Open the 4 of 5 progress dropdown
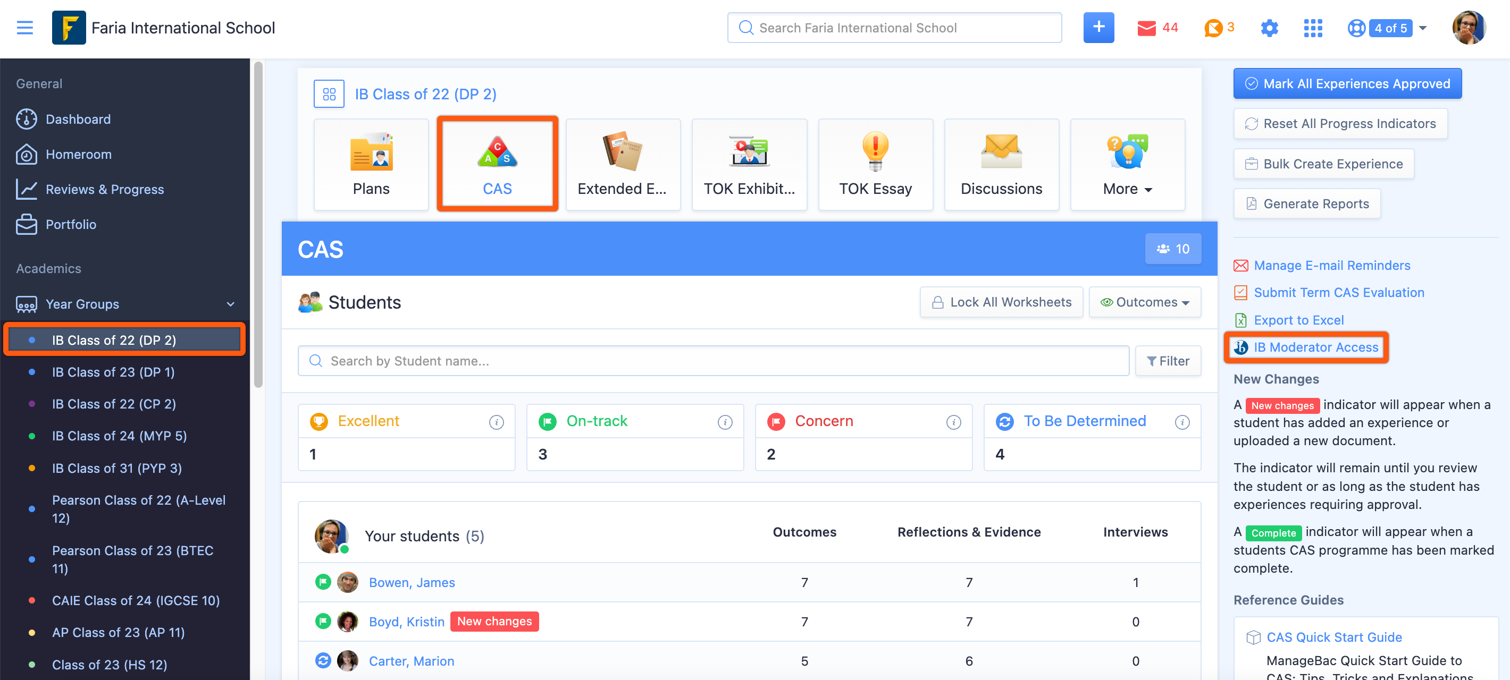The height and width of the screenshot is (680, 1510). (x=1397, y=28)
